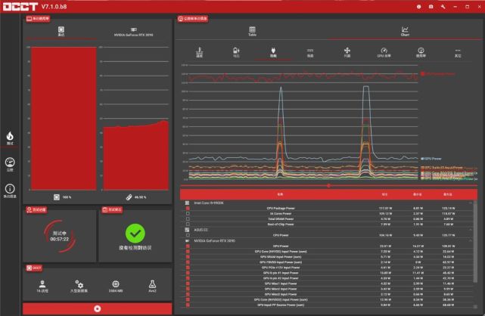Select the NVIDIA GeForce RTX 3090 tab in left panel

point(134,31)
